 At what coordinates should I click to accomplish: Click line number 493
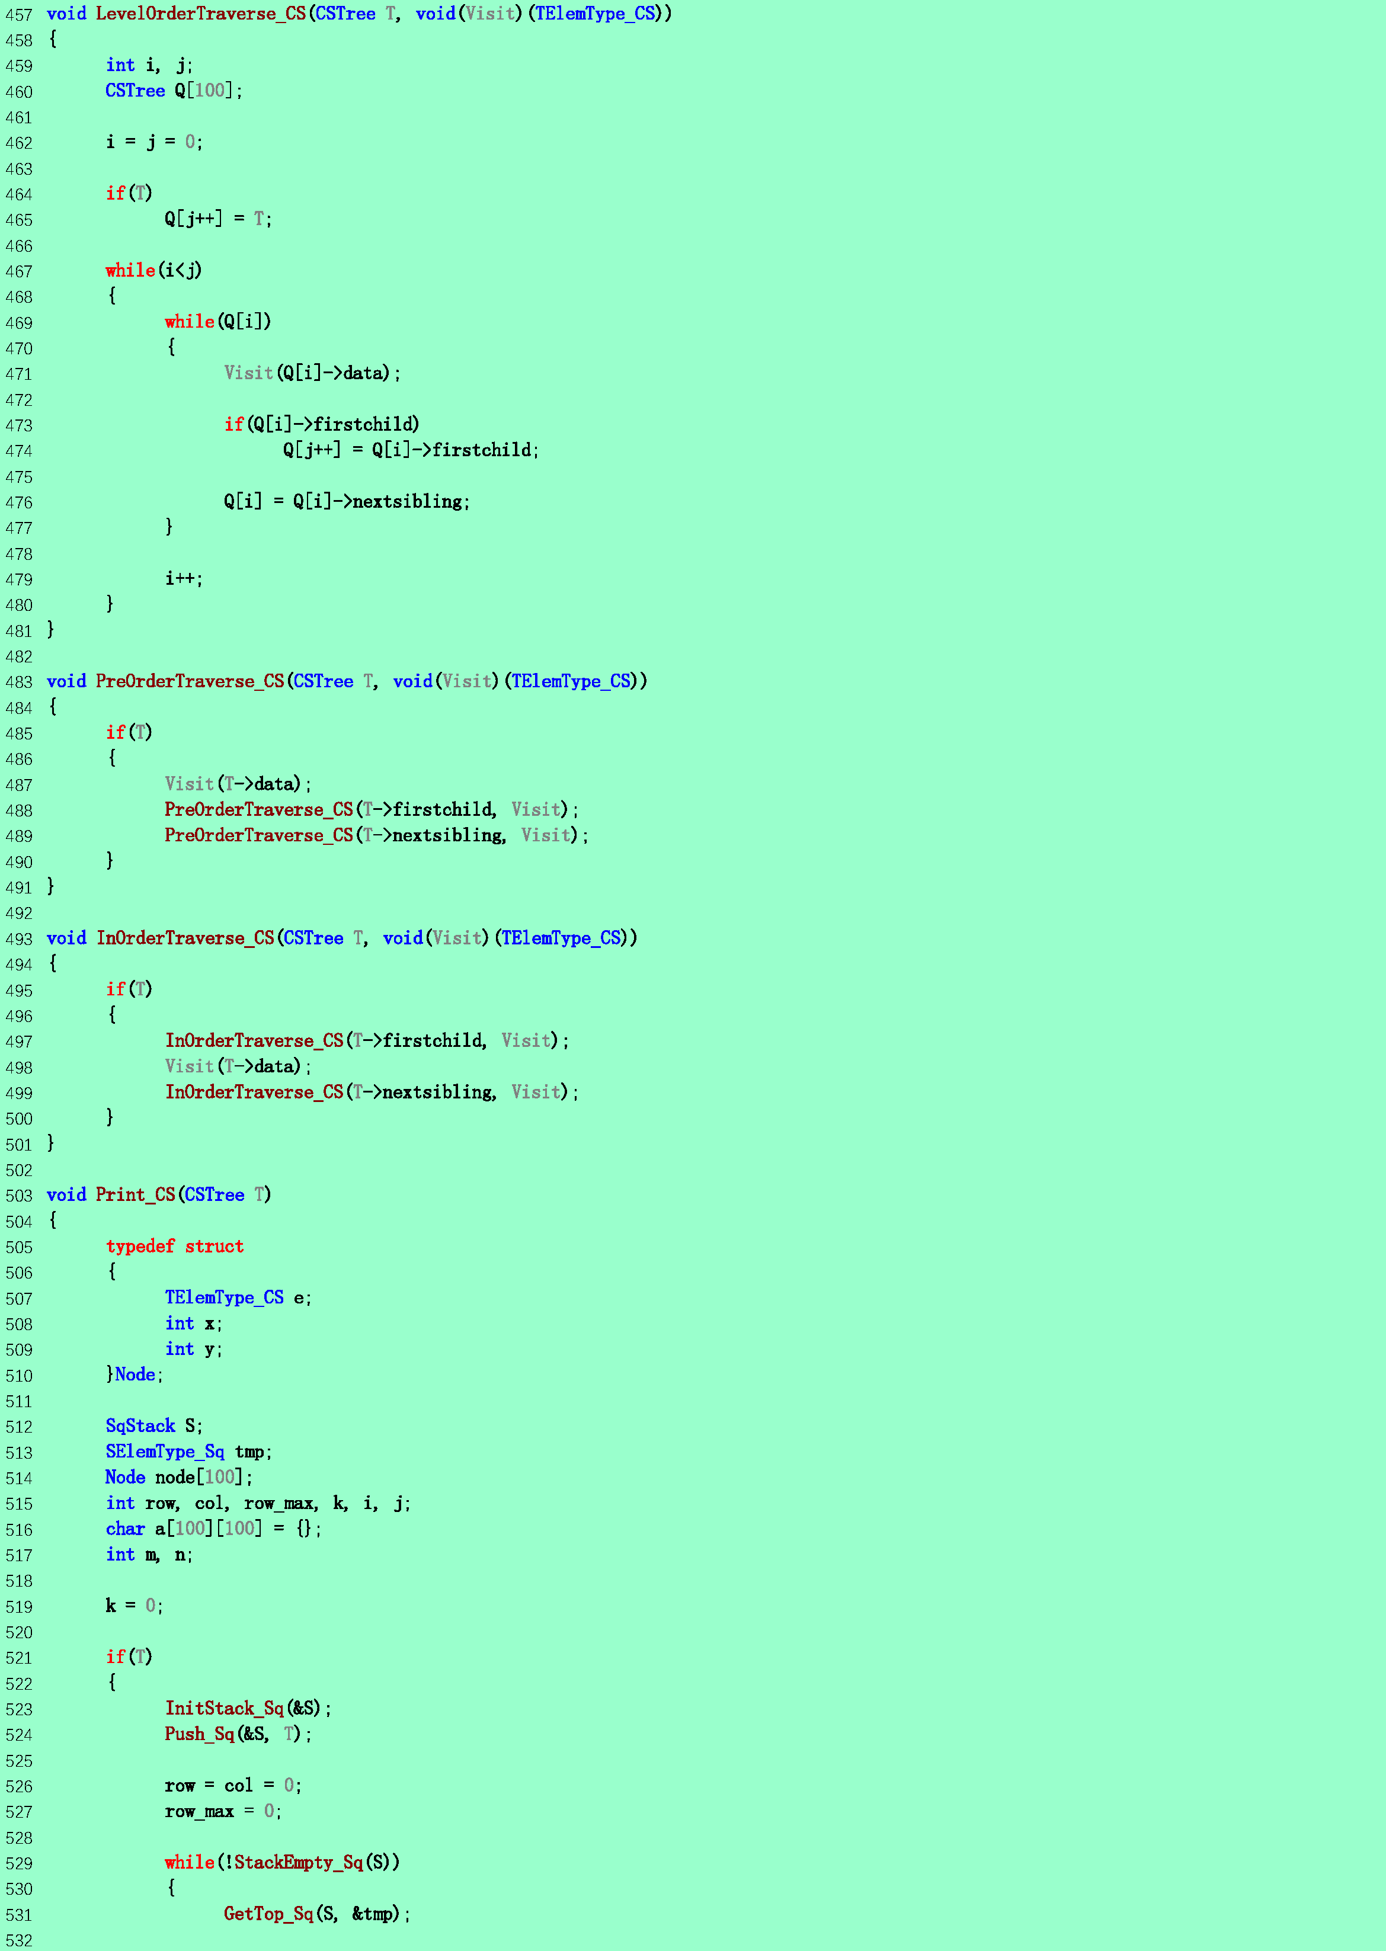(19, 939)
